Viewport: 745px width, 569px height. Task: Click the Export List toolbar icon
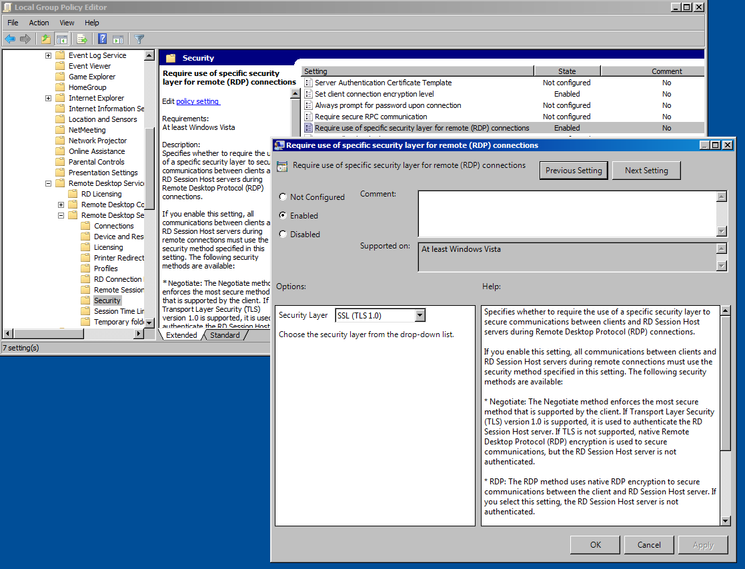[x=81, y=39]
